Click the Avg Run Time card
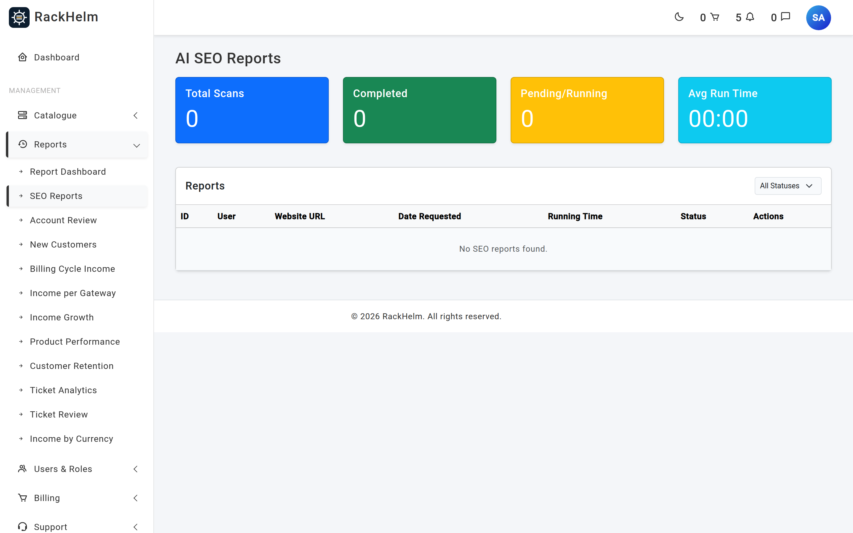 pos(755,110)
